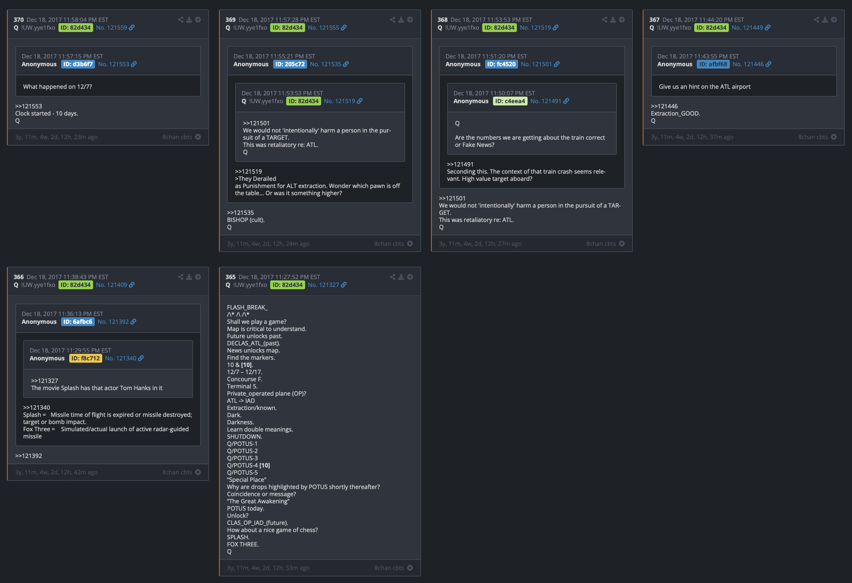852x583 pixels.
Task: Click the No. 121535 link
Action: pyautogui.click(x=329, y=64)
